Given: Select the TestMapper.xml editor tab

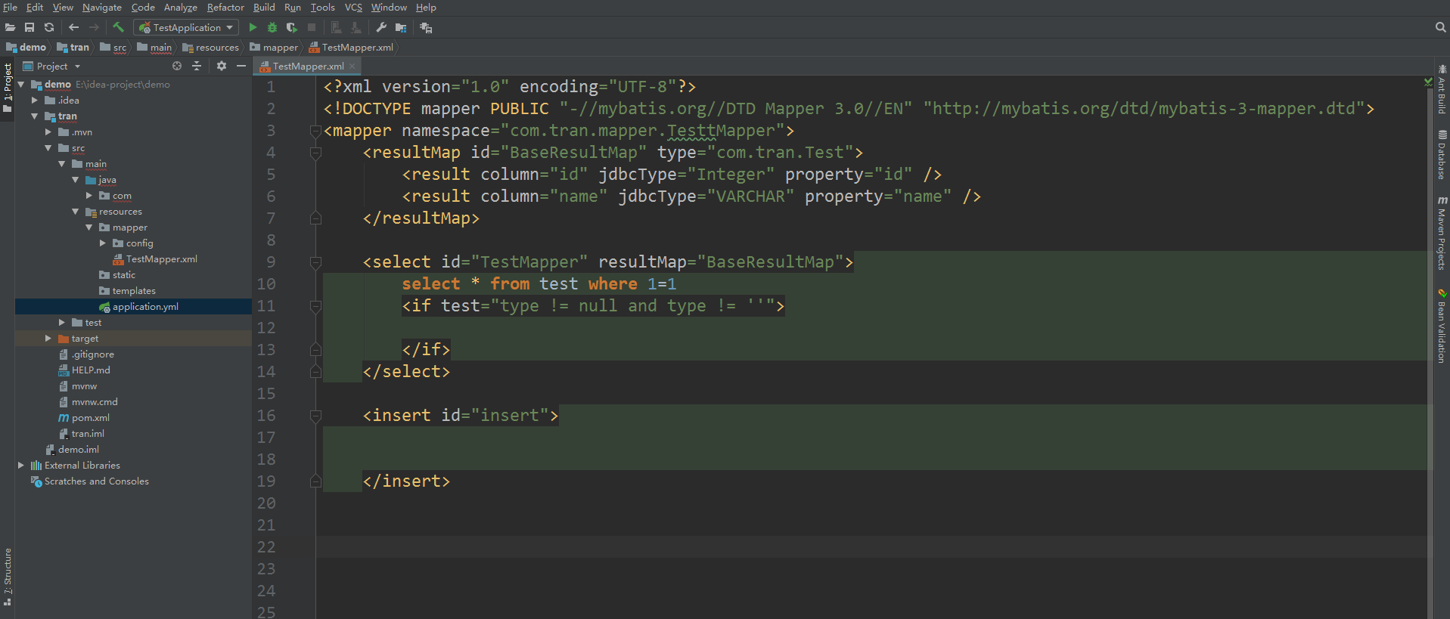Looking at the screenshot, I should click(x=308, y=66).
